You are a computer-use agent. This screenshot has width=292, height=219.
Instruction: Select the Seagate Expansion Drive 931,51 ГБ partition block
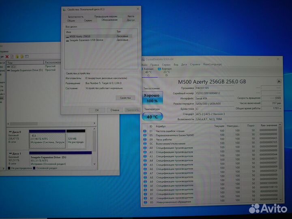(60, 159)
